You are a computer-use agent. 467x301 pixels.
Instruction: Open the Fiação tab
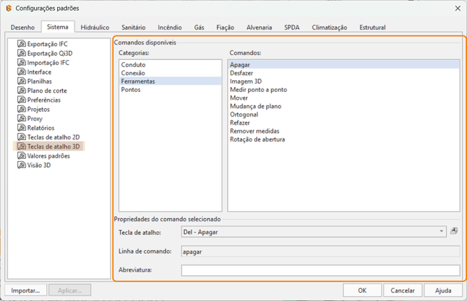coord(225,27)
